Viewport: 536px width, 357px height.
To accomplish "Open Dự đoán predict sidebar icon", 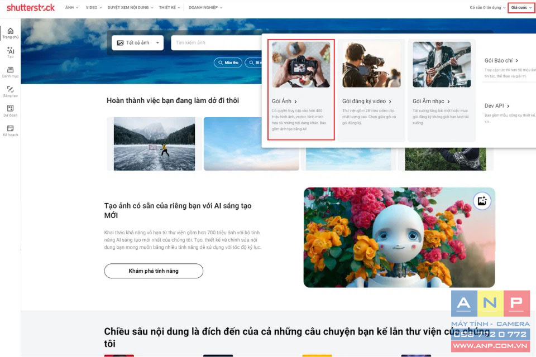I will coord(10,111).
